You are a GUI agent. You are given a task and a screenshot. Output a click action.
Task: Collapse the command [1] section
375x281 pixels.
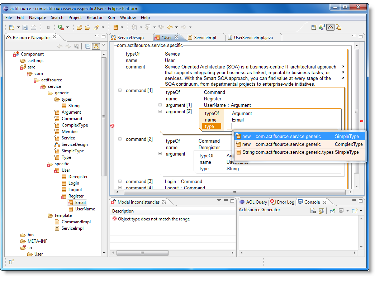point(120,91)
